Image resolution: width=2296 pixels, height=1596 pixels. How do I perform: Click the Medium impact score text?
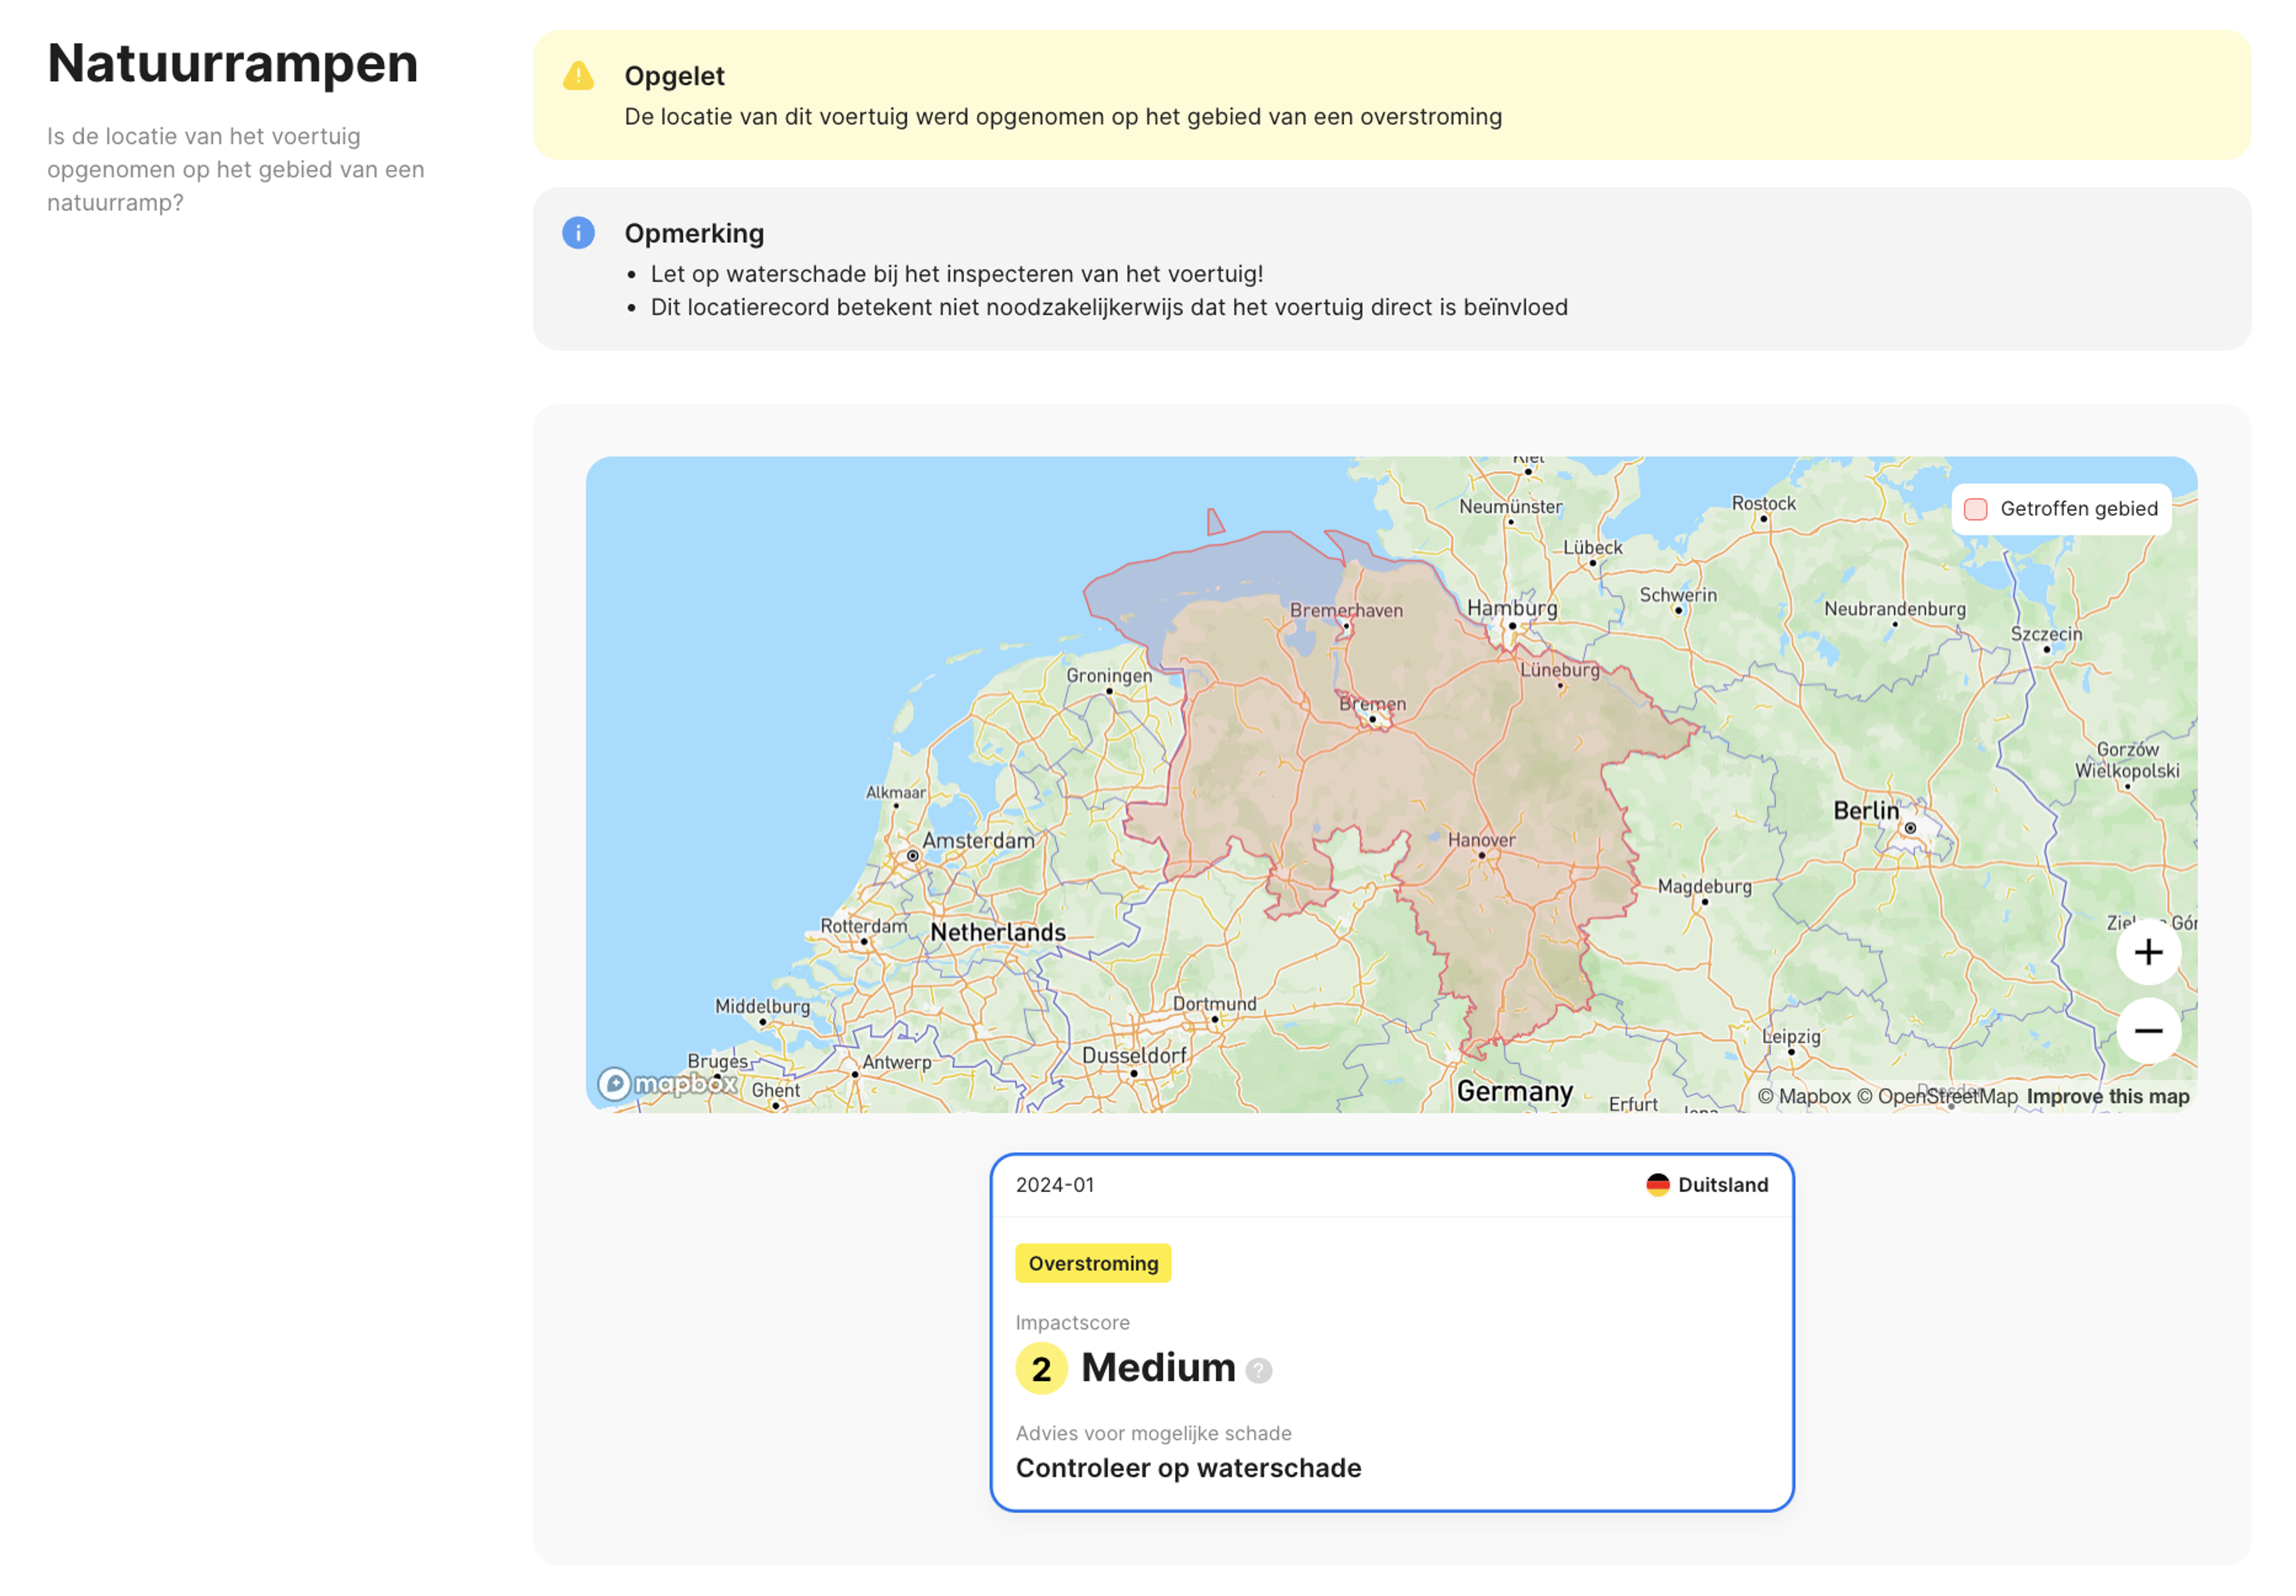click(x=1158, y=1367)
